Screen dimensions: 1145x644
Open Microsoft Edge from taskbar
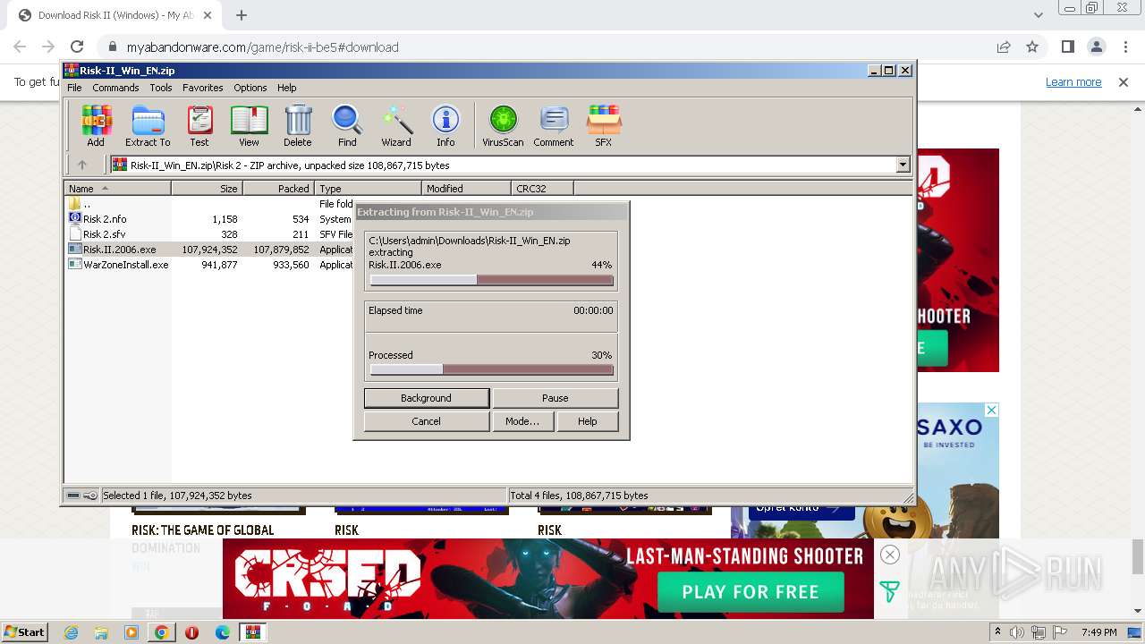click(x=222, y=632)
